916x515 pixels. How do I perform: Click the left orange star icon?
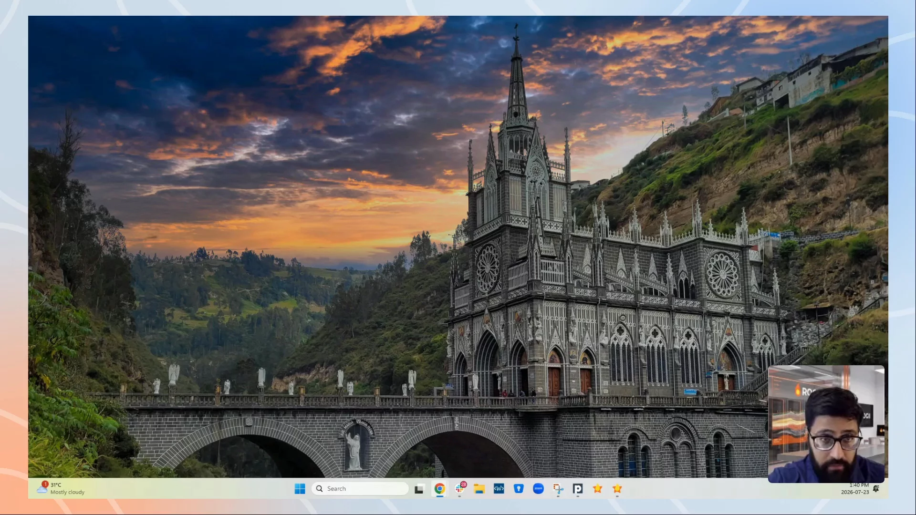[597, 489]
